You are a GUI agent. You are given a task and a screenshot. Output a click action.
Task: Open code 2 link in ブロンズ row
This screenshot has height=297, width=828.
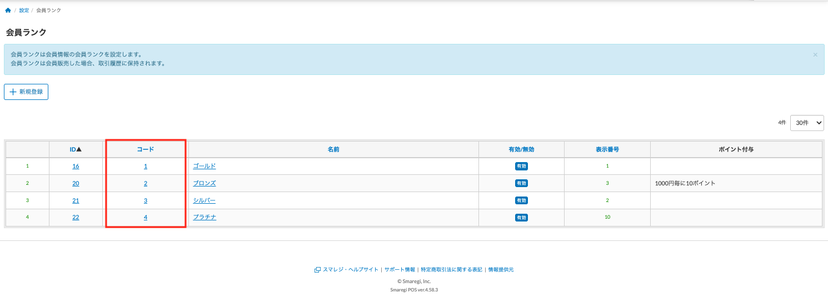[146, 183]
